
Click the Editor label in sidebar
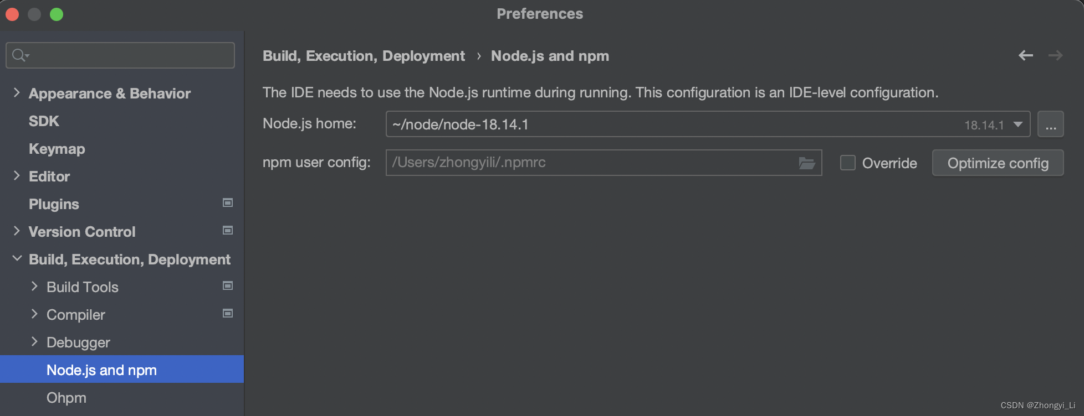[49, 176]
